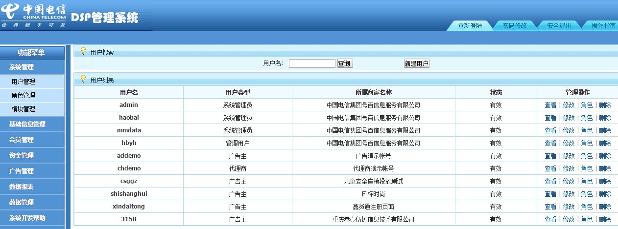Screen dimensions: 618x229
Task: Click the lightbulb icon beside 用户列表
Action: 83,79
